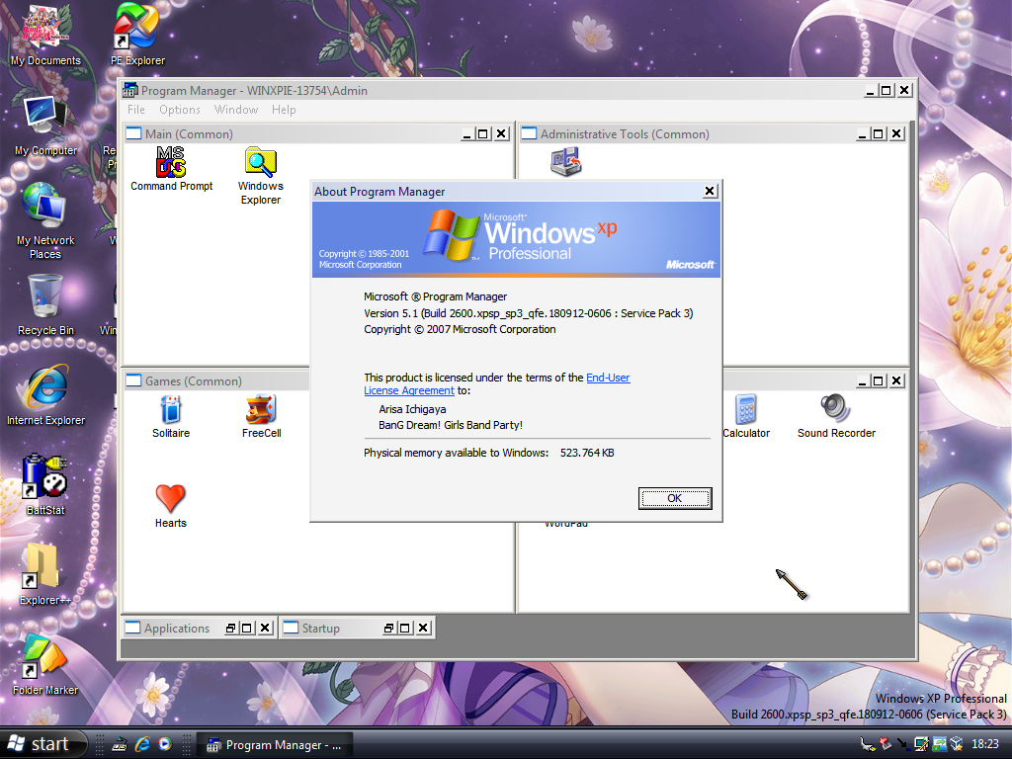
Task: Click the Show Desktop quick launch icon
Action: click(x=120, y=744)
